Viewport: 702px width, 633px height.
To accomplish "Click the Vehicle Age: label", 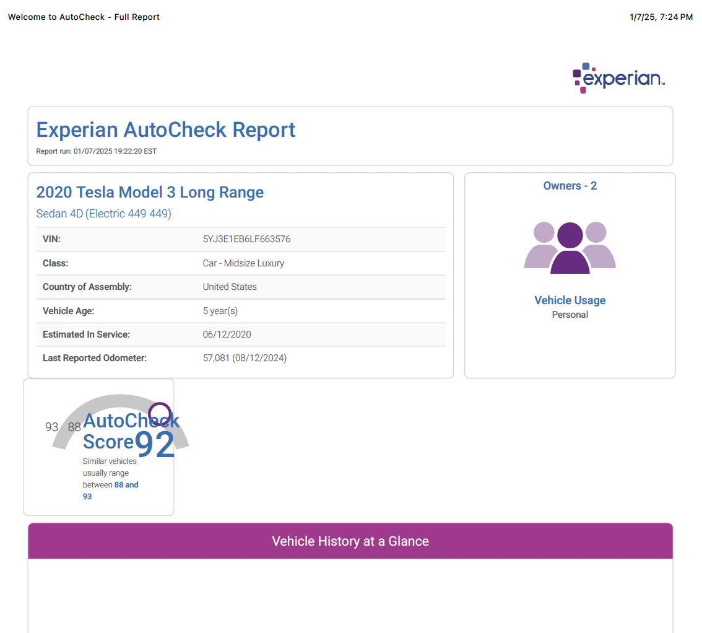I will 69,311.
